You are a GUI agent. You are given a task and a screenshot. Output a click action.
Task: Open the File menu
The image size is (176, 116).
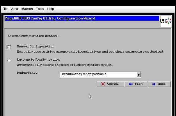click(x=5, y=9)
